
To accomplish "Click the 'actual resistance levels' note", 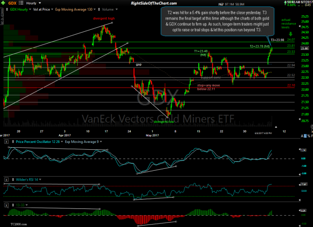I will (x=289, y=23).
